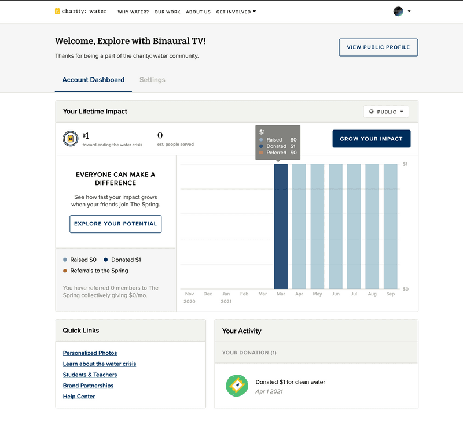Click the Raised $0 legend dot
The image size is (463, 426).
pos(65,260)
